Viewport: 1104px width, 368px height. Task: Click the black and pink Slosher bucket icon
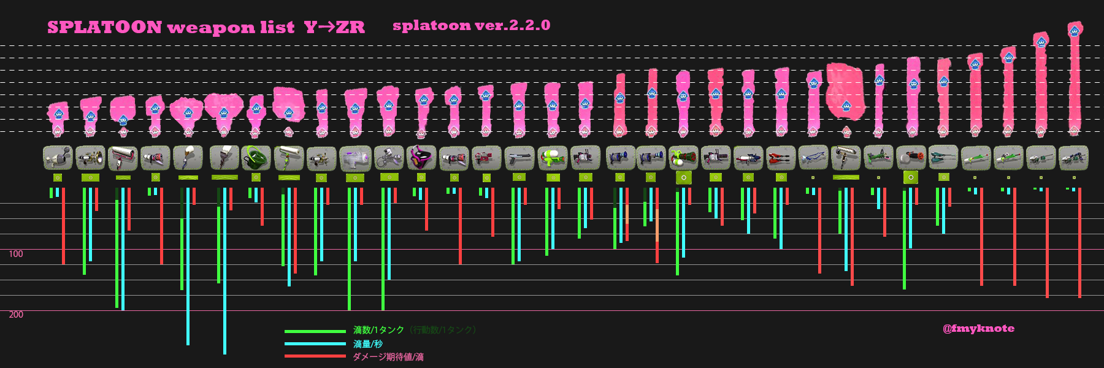pyautogui.click(x=421, y=158)
